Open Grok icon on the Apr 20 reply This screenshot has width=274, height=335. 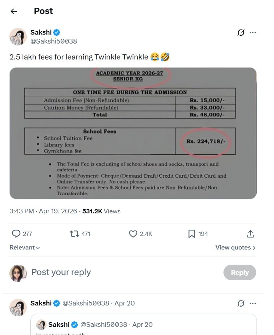tap(241, 303)
